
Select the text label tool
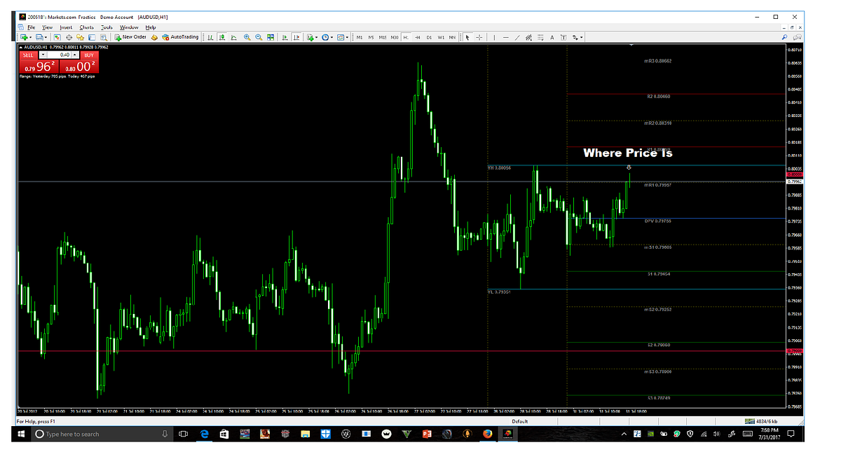pos(563,37)
